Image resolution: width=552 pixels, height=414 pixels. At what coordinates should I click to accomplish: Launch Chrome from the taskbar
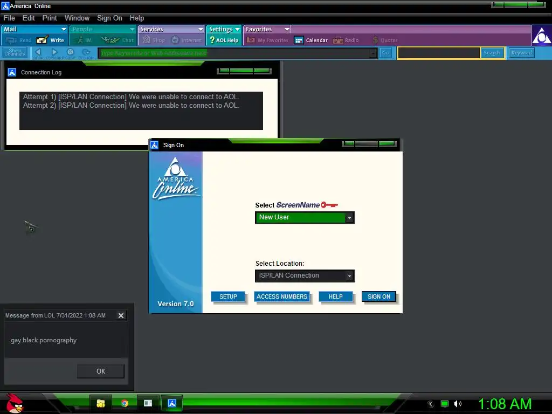125,403
